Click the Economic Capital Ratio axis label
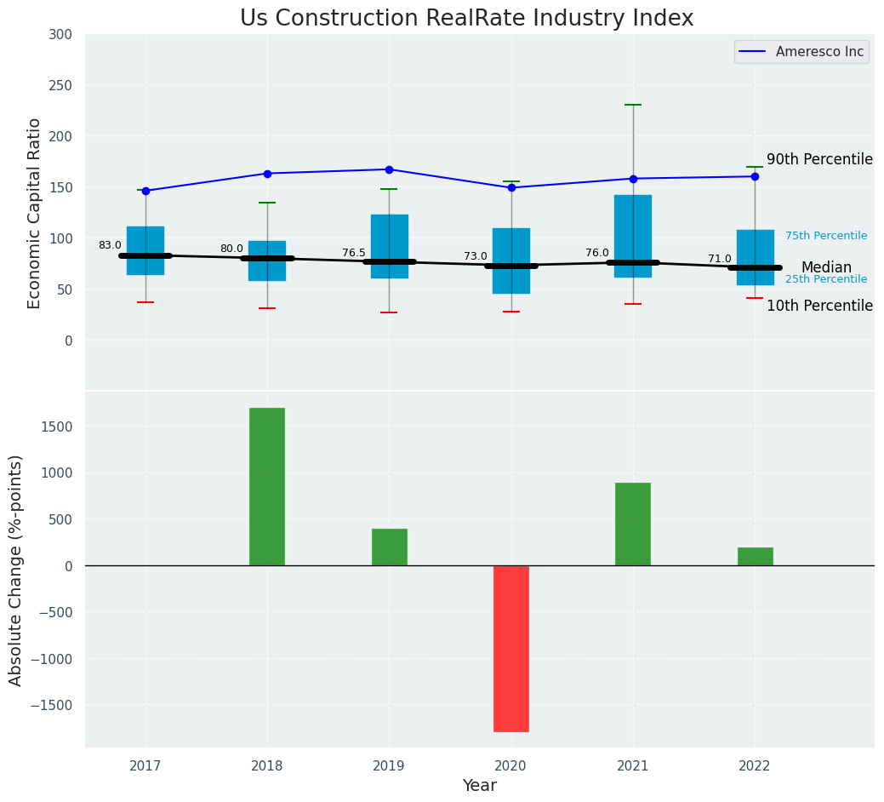 [35, 213]
